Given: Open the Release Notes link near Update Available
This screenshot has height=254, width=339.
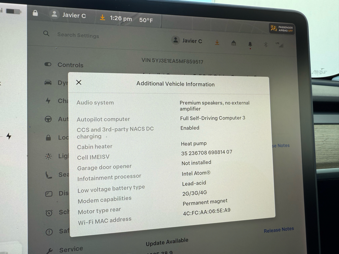Looking at the screenshot, I should click(x=279, y=230).
